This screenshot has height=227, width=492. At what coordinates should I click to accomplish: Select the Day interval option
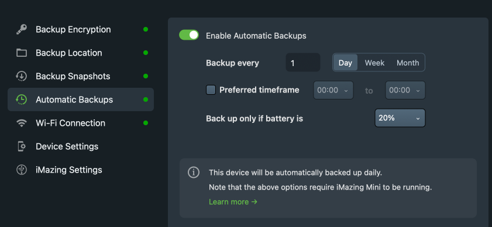(345, 63)
